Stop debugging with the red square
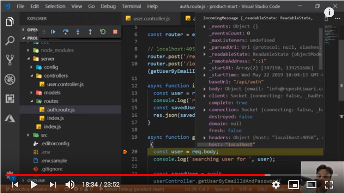Screen dimensions: 344x193 115,32
